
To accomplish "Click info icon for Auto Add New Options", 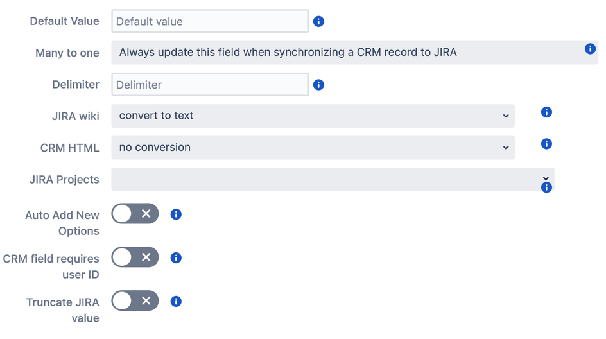I will tap(176, 214).
